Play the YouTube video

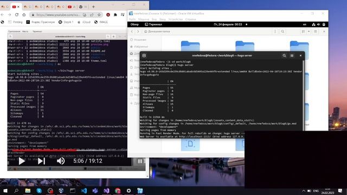tap(22, 161)
